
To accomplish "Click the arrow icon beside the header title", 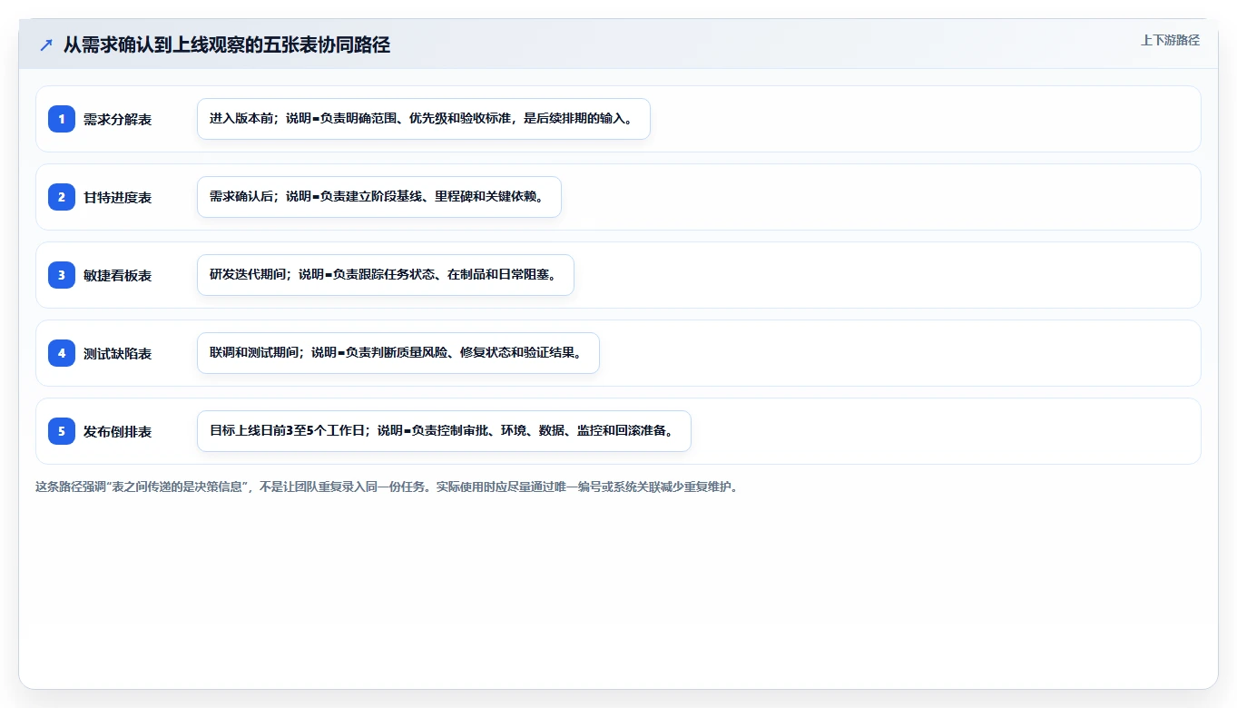I will click(46, 44).
